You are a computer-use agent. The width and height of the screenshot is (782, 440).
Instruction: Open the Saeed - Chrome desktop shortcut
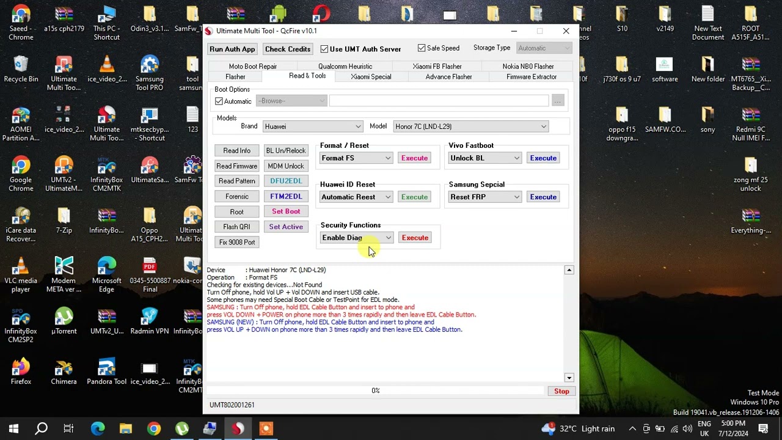point(21,23)
